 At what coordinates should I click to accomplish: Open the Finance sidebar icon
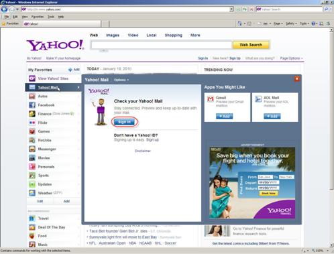(x=32, y=114)
